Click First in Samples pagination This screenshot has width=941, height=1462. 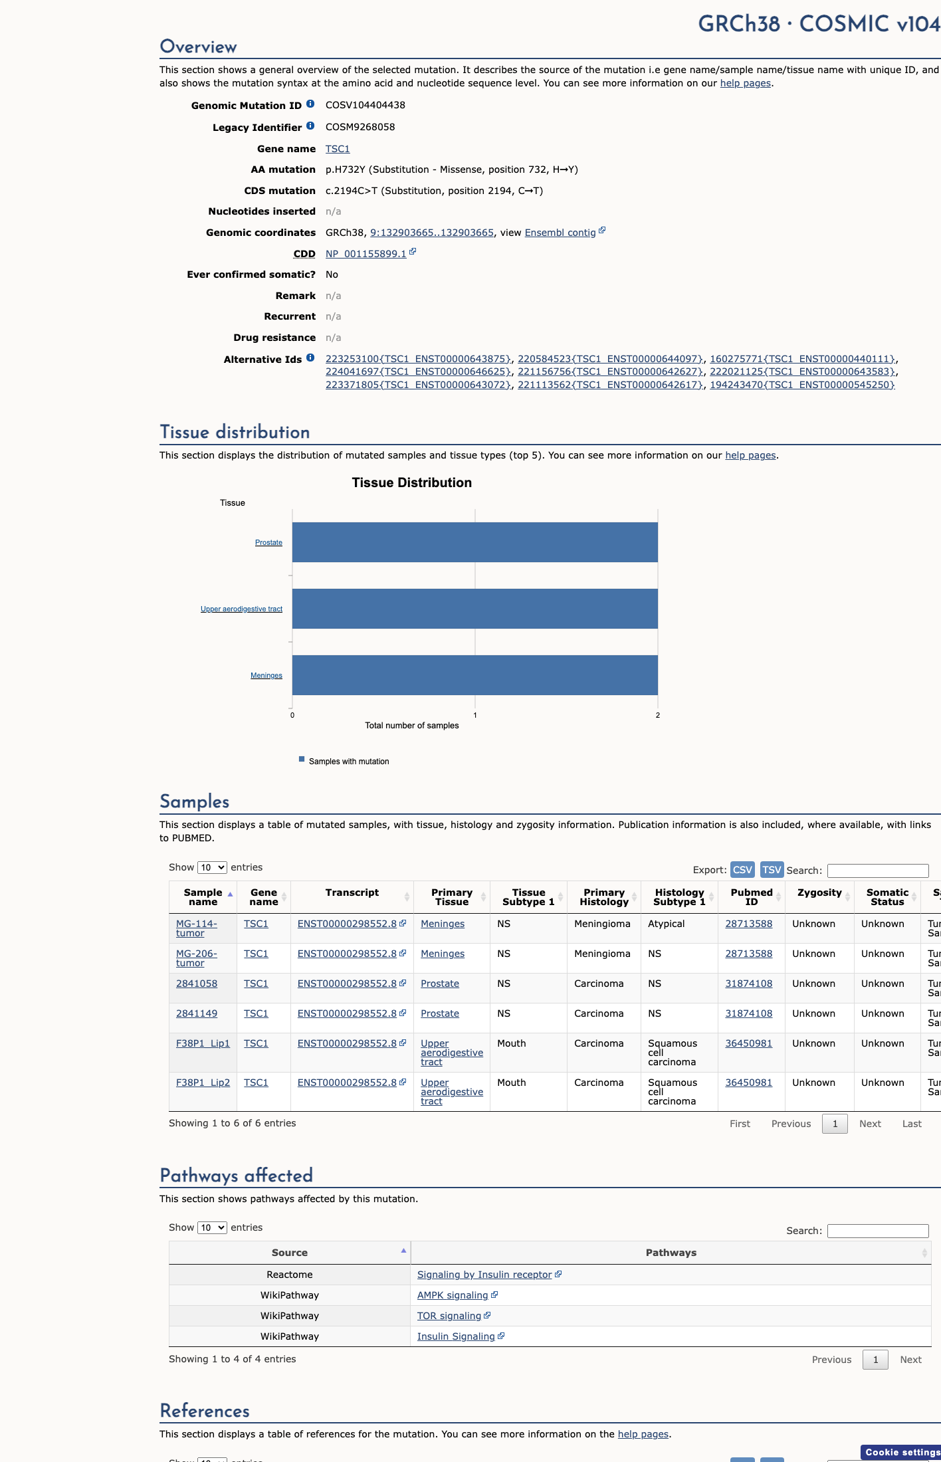pos(740,1124)
